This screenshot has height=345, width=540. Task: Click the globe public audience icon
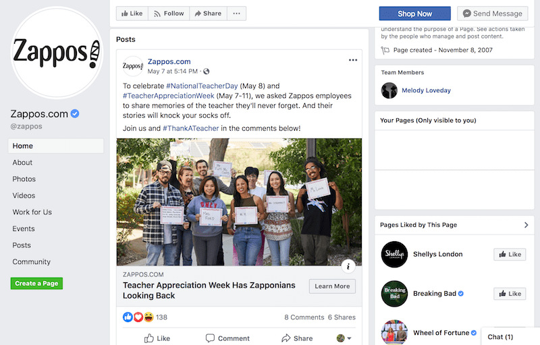pos(207,71)
